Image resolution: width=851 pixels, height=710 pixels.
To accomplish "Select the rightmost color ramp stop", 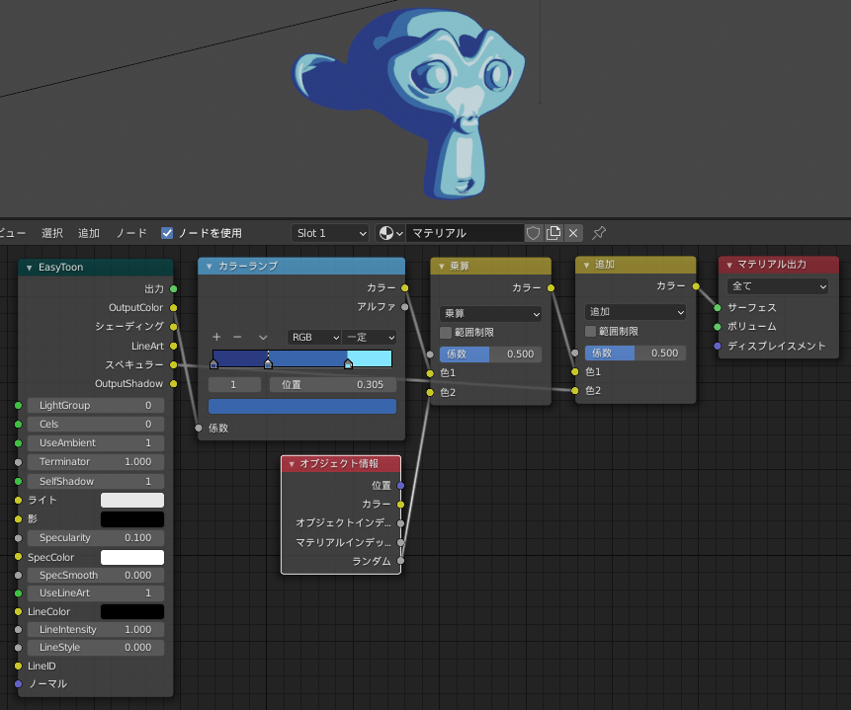I will [x=349, y=364].
